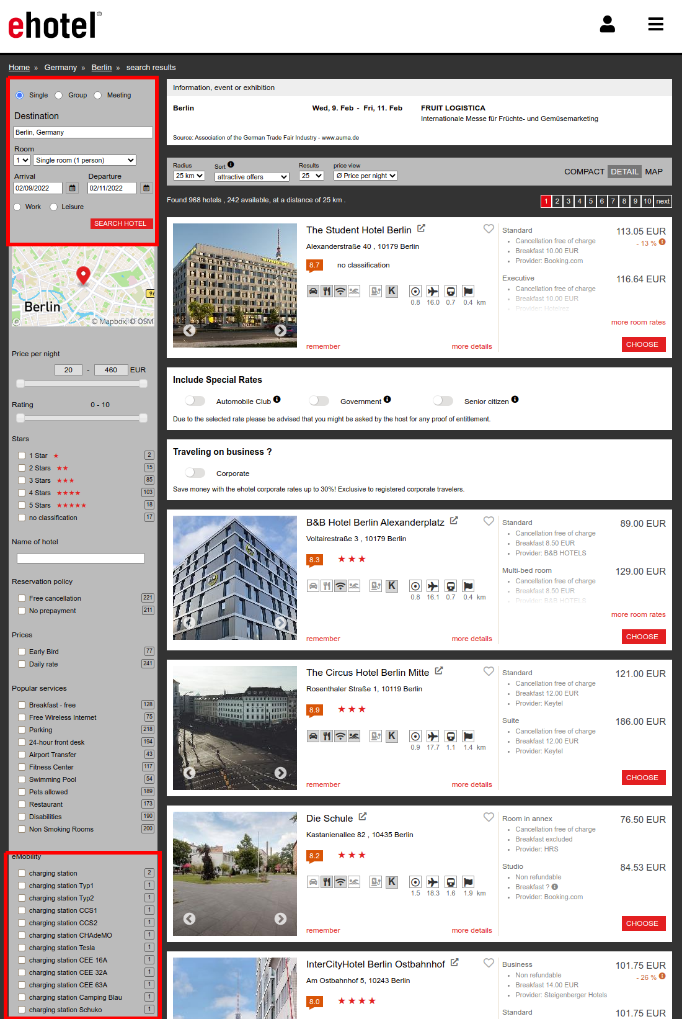Open the price view dropdown
This screenshot has width=682, height=1019.
pyautogui.click(x=365, y=176)
